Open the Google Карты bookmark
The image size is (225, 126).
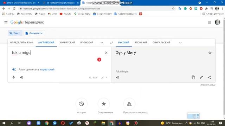[82, 14]
